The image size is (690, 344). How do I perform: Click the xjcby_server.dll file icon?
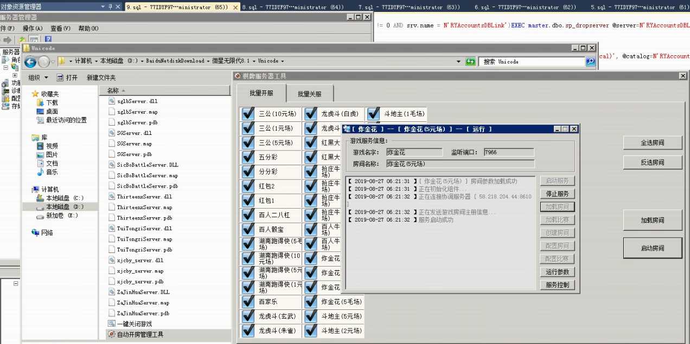(x=112, y=260)
